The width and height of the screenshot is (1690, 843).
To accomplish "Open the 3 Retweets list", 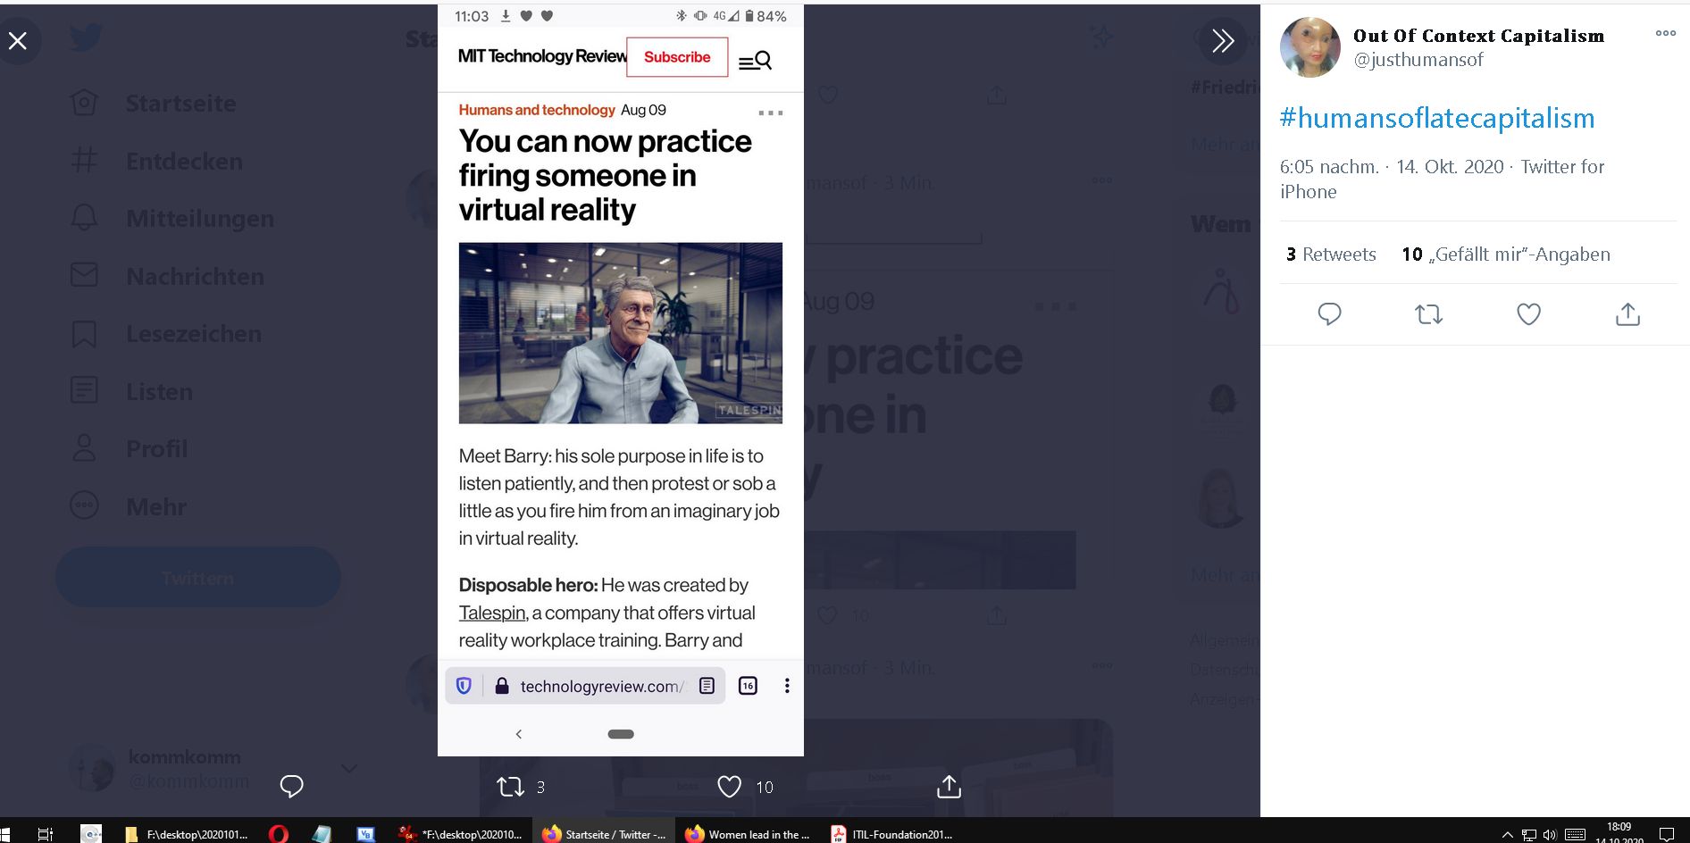I will pos(1331,255).
